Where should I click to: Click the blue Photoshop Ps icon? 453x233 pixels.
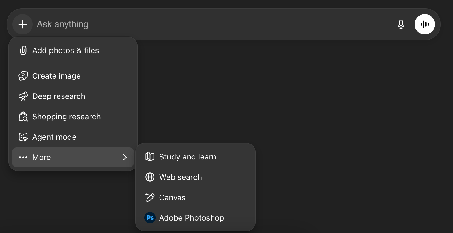[x=150, y=218]
